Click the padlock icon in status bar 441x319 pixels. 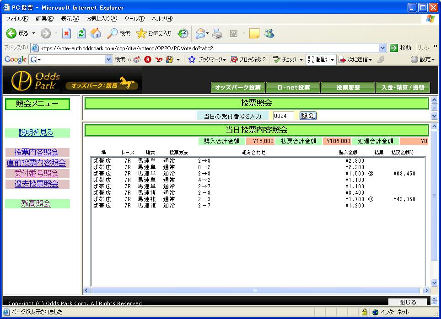pos(365,312)
